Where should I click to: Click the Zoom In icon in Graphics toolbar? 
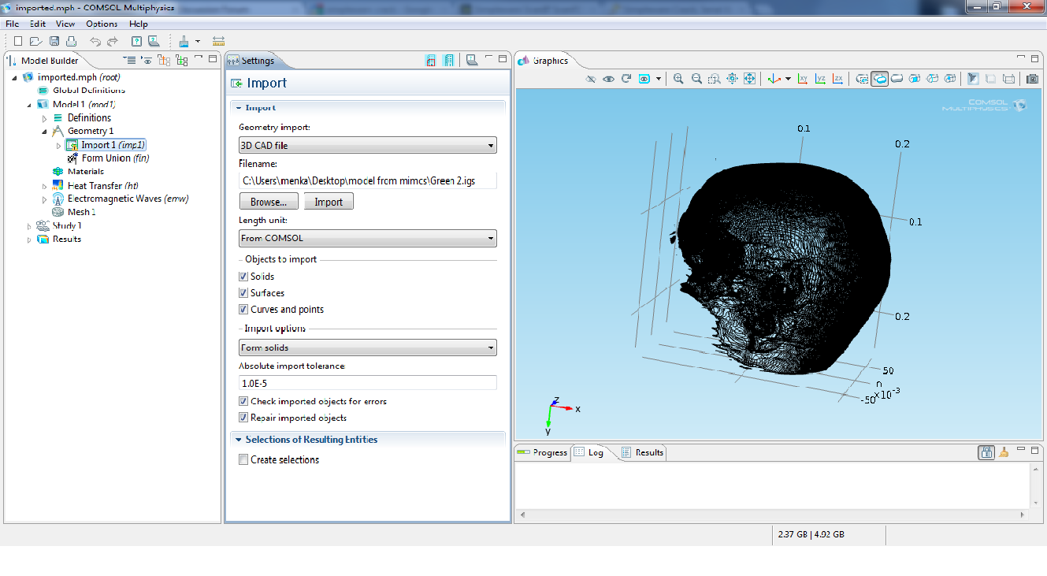click(x=678, y=79)
